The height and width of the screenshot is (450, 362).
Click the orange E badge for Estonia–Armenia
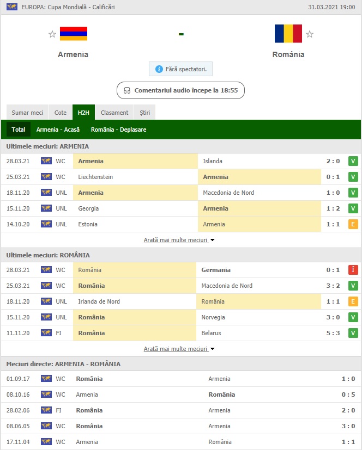click(x=353, y=224)
